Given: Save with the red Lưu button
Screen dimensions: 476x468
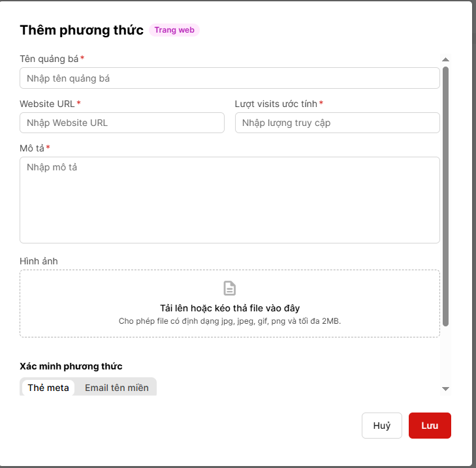Looking at the screenshot, I should point(429,426).
